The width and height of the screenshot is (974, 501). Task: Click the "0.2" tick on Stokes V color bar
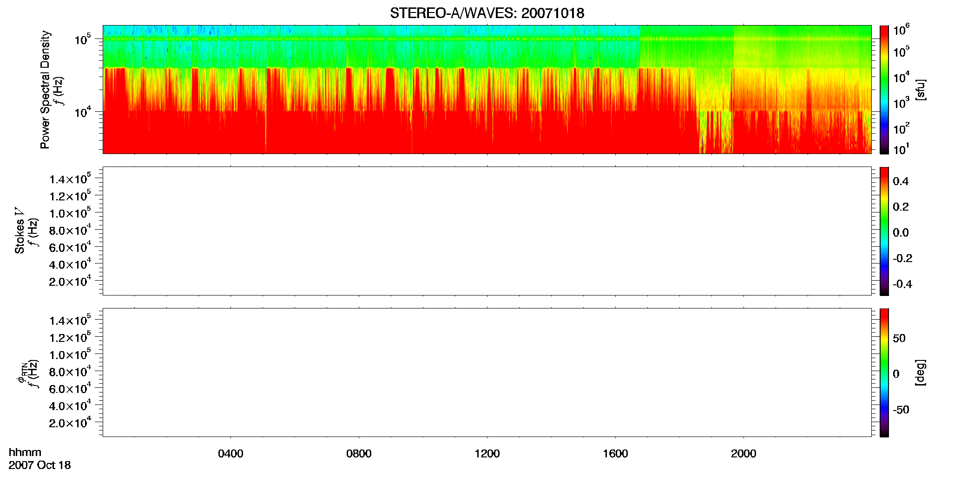901,207
